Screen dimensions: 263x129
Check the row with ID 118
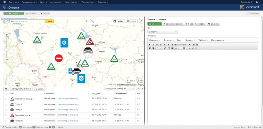[6, 99]
